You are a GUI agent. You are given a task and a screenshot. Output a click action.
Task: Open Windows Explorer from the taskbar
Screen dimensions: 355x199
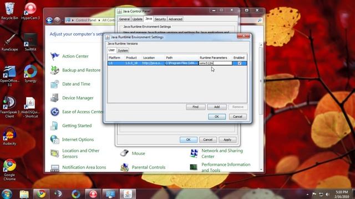pyautogui.click(x=24, y=194)
